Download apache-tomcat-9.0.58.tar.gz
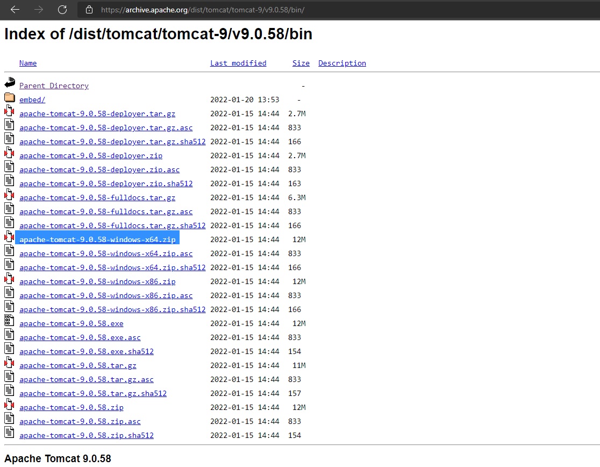Screen dimensions: 600x467 77,365
